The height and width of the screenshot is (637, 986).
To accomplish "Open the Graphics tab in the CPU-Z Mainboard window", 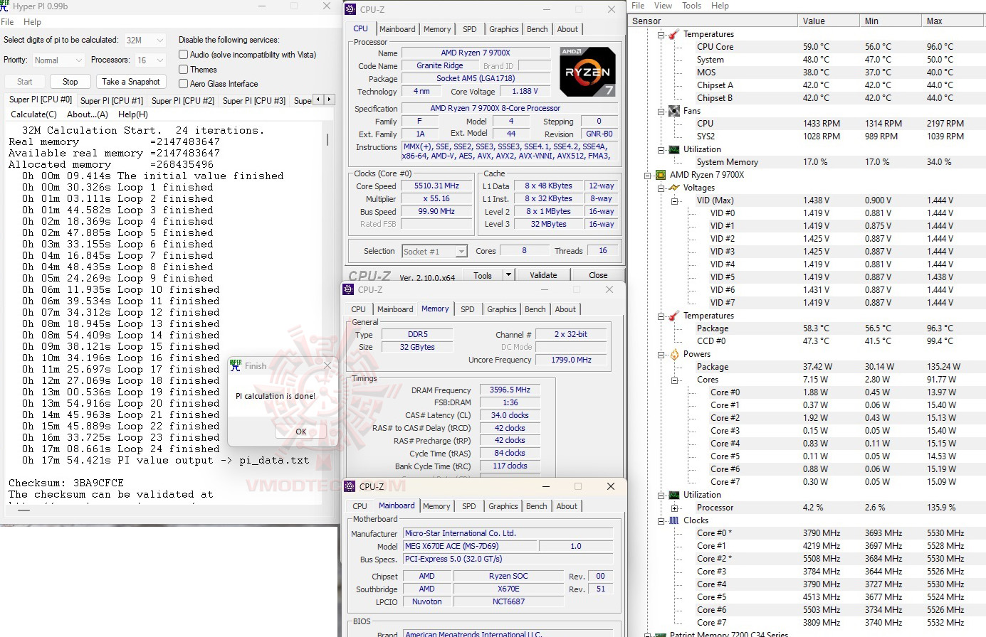I will pos(503,506).
